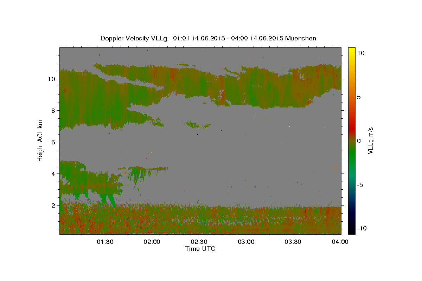Click the height tick label 10 on y-axis
This screenshot has width=422, height=281.
click(x=52, y=79)
